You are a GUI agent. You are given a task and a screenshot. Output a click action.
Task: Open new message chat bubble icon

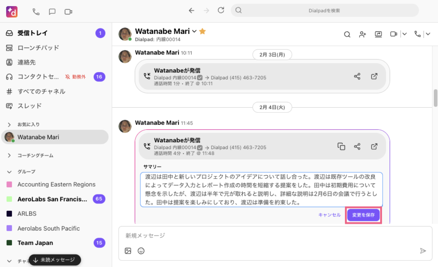click(x=52, y=12)
